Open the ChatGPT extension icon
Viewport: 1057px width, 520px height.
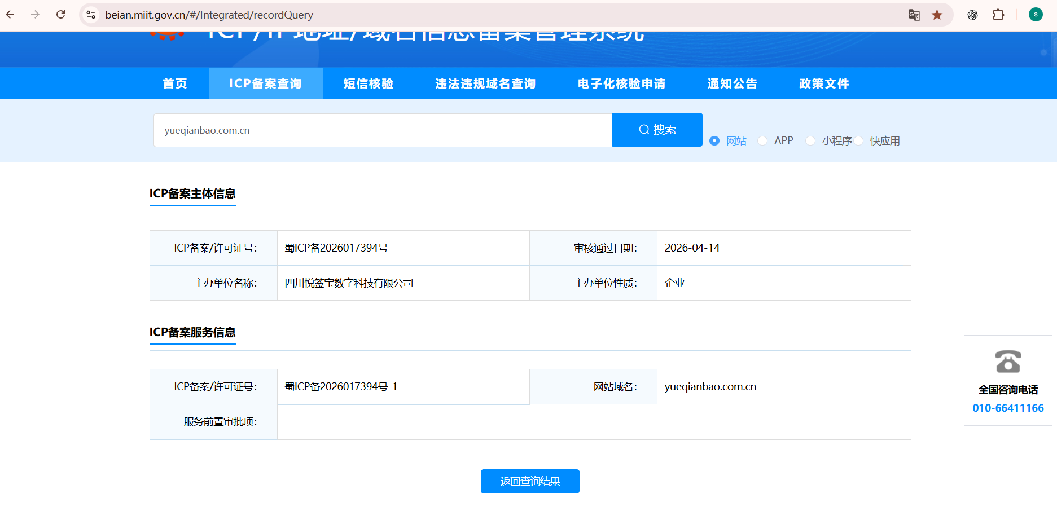[x=972, y=15]
